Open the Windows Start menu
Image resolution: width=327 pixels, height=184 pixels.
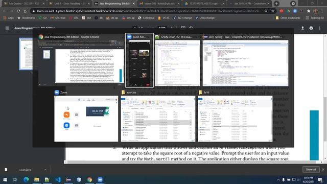point(5,179)
